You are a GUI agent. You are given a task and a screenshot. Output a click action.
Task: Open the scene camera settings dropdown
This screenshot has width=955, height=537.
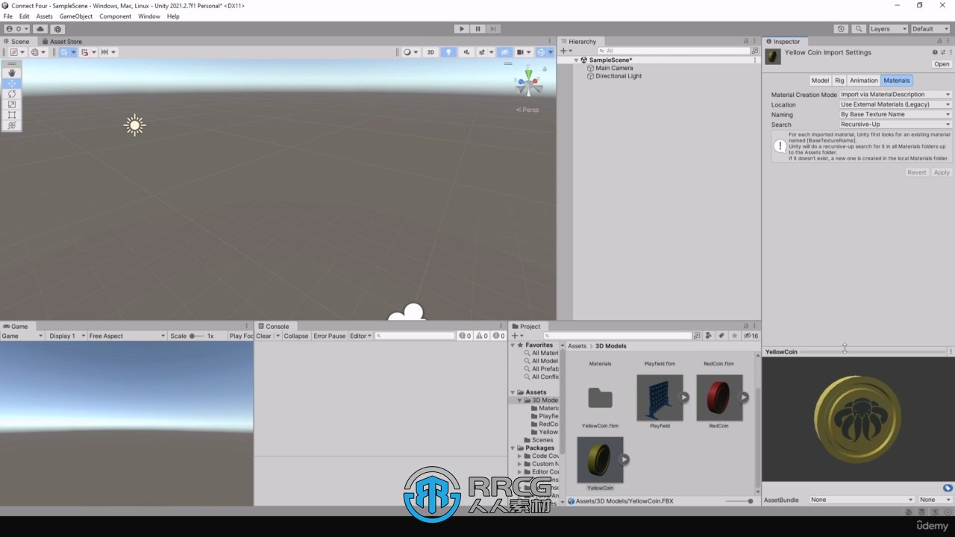524,52
